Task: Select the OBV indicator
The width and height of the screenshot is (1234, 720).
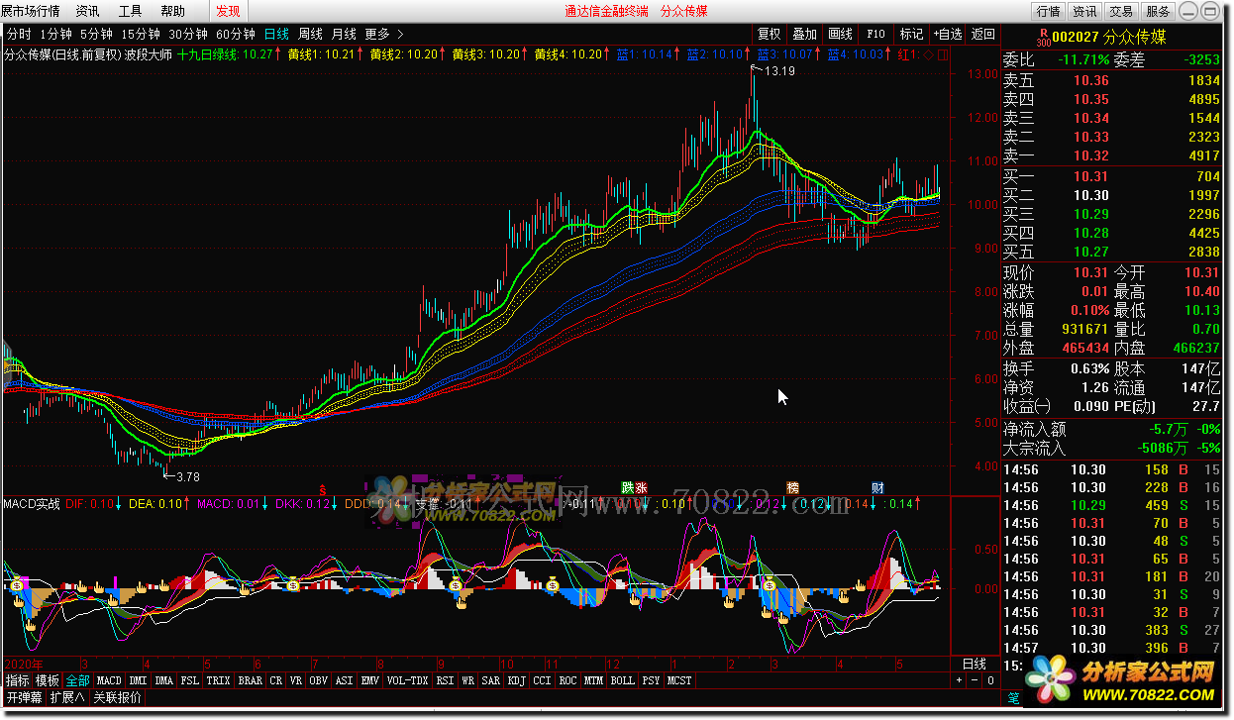Action: pyautogui.click(x=318, y=680)
